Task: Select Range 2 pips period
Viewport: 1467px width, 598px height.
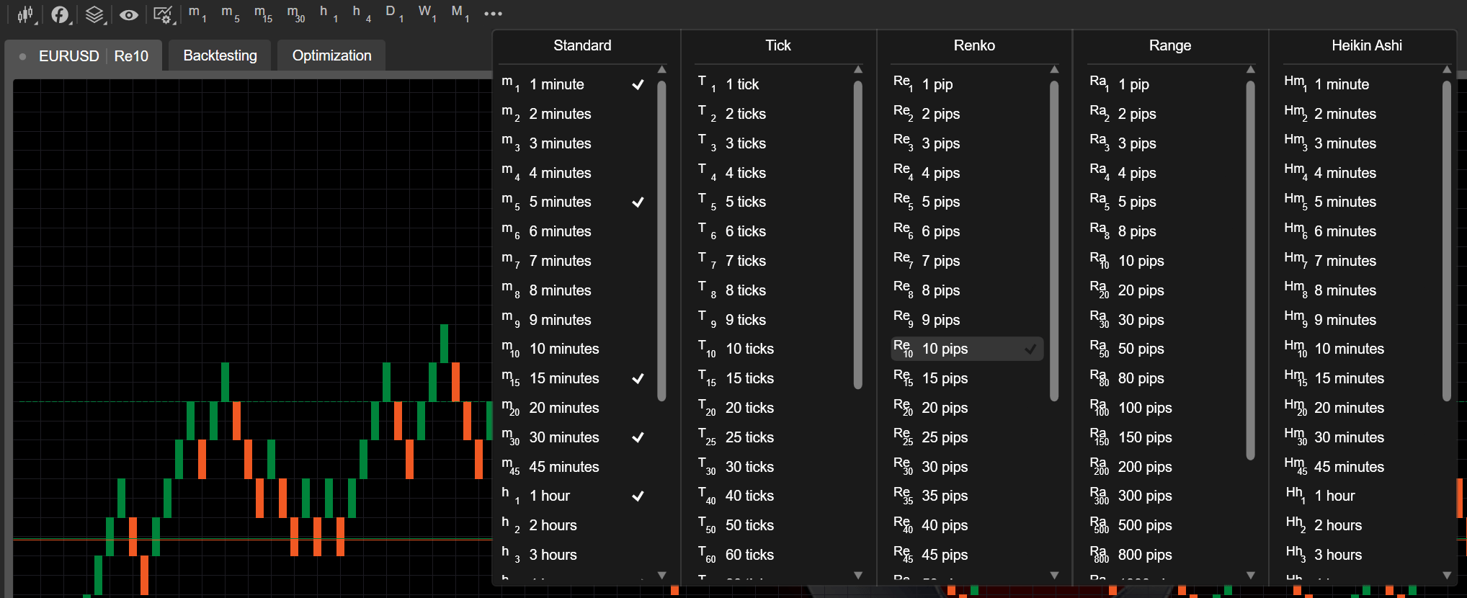Action: click(x=1161, y=114)
